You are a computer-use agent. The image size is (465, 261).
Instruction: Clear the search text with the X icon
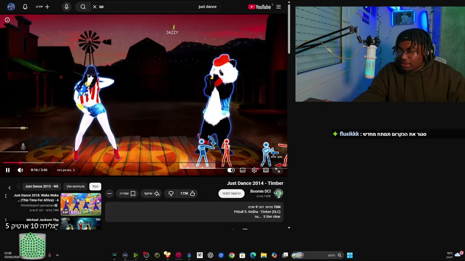95,7
